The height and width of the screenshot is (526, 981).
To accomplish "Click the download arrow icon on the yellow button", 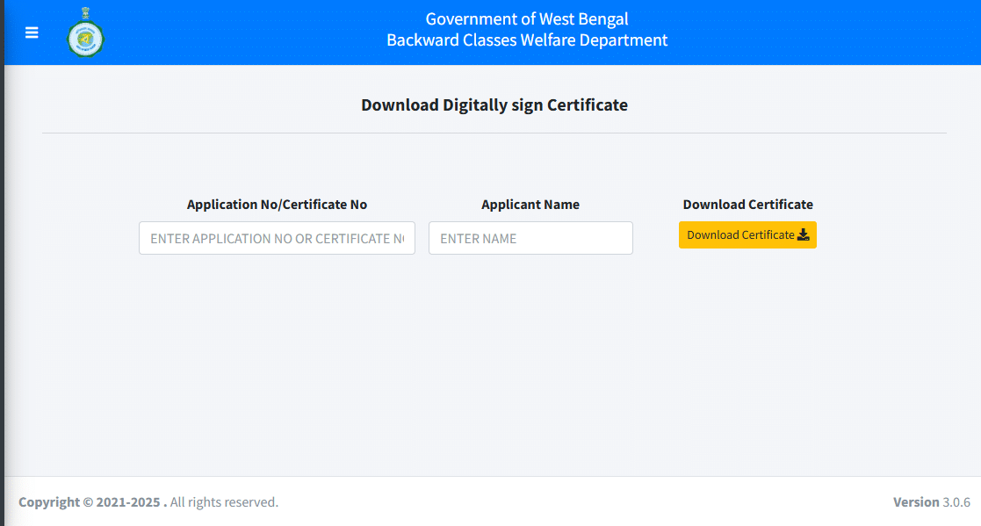I will pos(804,234).
